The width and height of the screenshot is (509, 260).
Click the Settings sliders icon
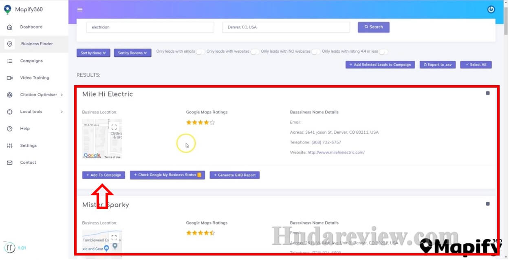10,146
